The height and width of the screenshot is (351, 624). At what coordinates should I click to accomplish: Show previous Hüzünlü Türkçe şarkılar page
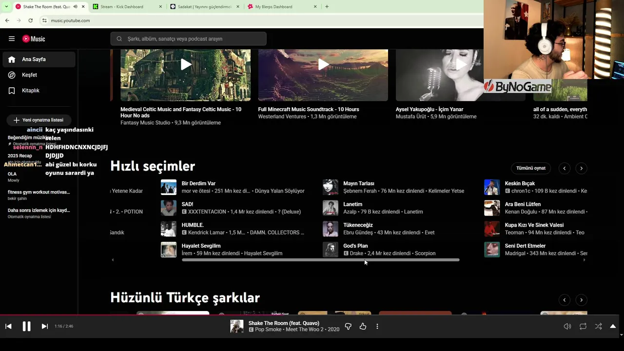coord(564,300)
